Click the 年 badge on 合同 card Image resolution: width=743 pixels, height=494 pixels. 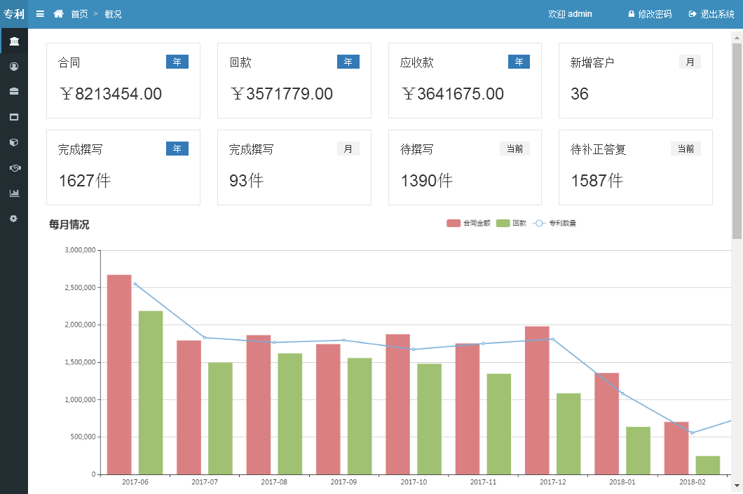[177, 62]
